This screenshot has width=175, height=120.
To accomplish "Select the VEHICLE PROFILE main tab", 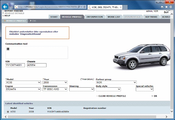I will tap(72, 17).
